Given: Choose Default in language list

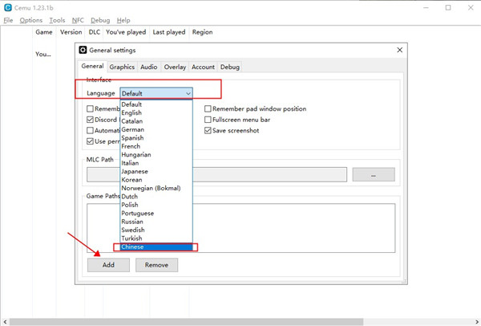Looking at the screenshot, I should 156,104.
